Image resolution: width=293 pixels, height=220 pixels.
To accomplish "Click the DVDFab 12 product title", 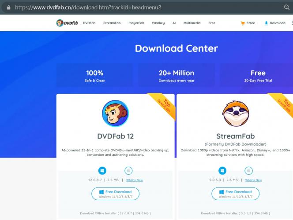I will coord(116,136).
